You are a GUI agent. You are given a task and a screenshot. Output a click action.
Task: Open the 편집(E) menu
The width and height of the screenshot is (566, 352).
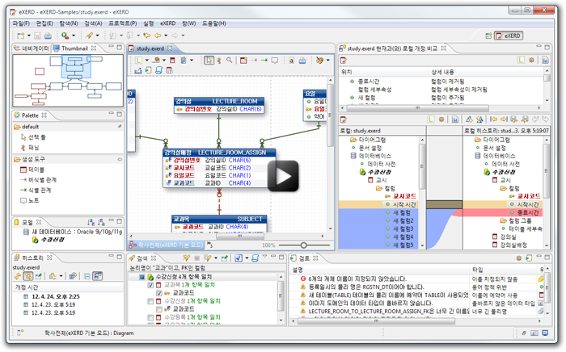coord(44,23)
